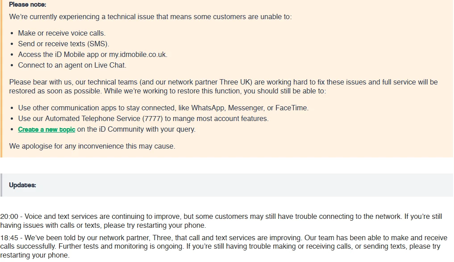Click the "We apologise for any inconvenience" line

pos(92,146)
